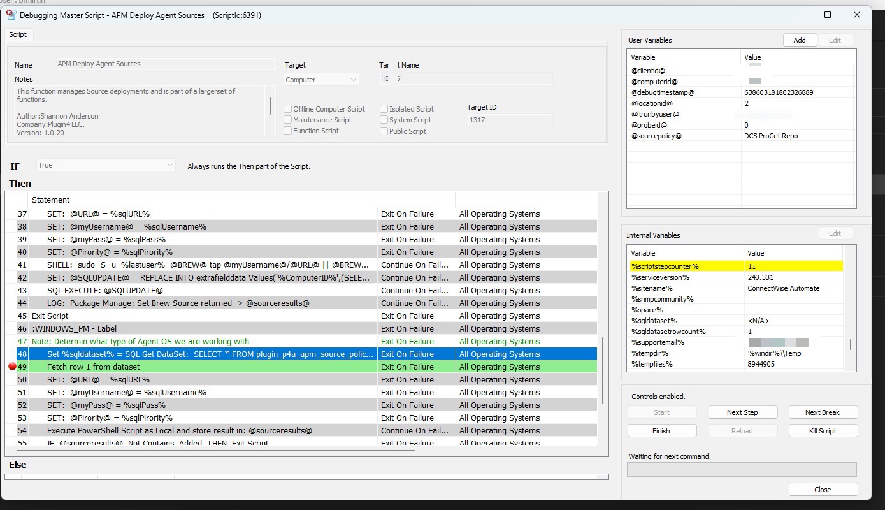This screenshot has width=885, height=510.
Task: Toggle the Maintenance Script checkbox
Action: click(x=288, y=120)
